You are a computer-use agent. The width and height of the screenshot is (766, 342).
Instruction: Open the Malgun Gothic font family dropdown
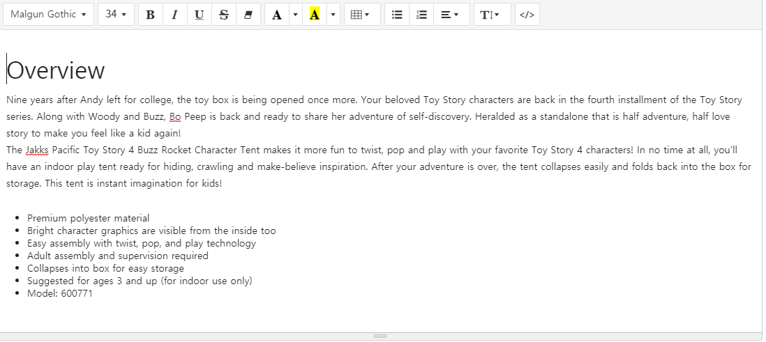click(48, 14)
